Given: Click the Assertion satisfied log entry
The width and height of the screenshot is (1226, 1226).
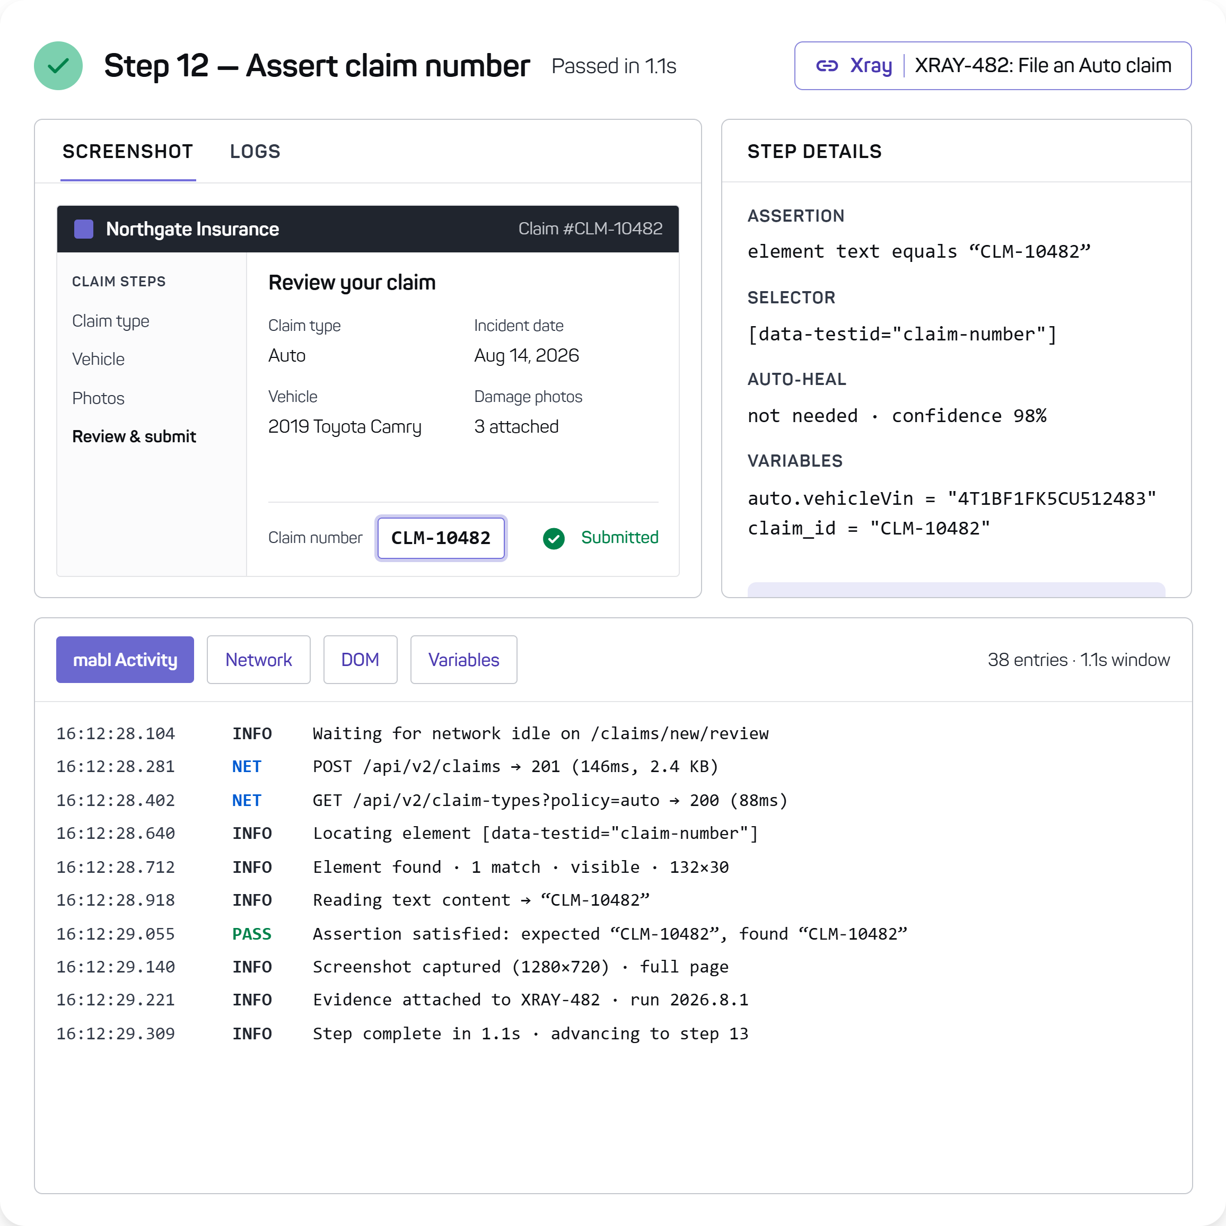Looking at the screenshot, I should [610, 934].
